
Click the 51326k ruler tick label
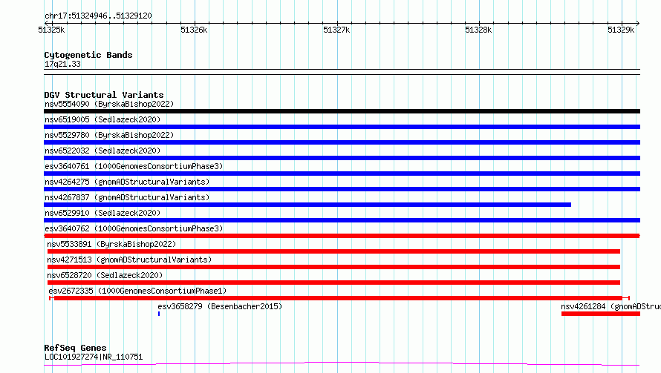(194, 30)
